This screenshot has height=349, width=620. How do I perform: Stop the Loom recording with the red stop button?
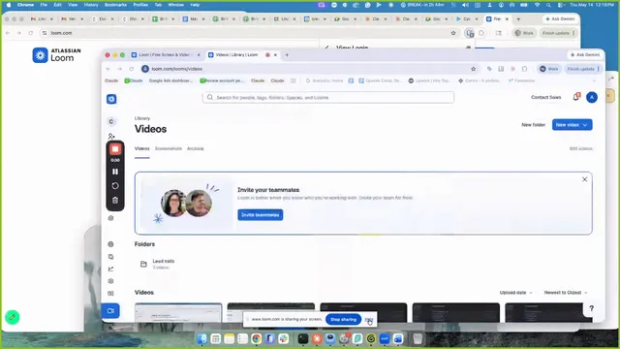(115, 149)
